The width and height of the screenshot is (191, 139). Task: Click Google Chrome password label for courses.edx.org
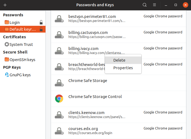tap(163, 128)
